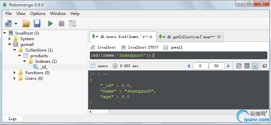The width and height of the screenshot is (271, 125).
Task: Expand the Users (0) folder
Action: tap(15, 78)
